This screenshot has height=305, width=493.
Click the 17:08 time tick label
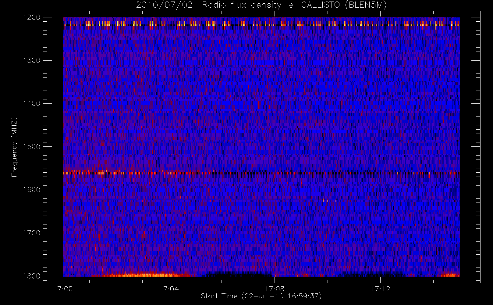pyautogui.click(x=275, y=289)
